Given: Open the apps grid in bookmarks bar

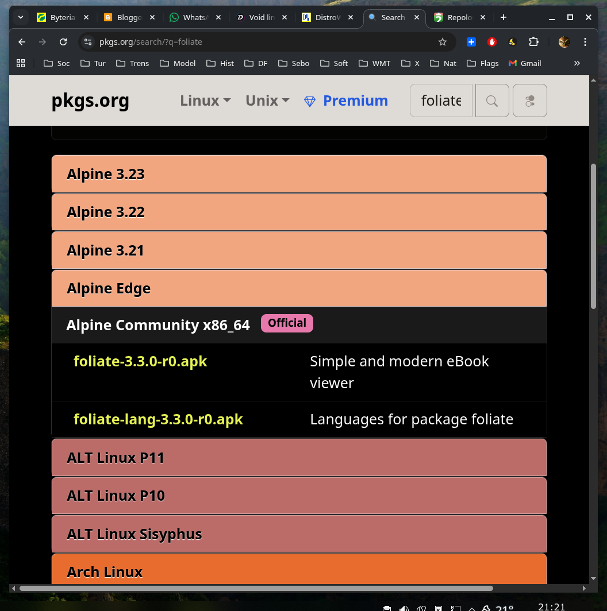Looking at the screenshot, I should pos(21,63).
